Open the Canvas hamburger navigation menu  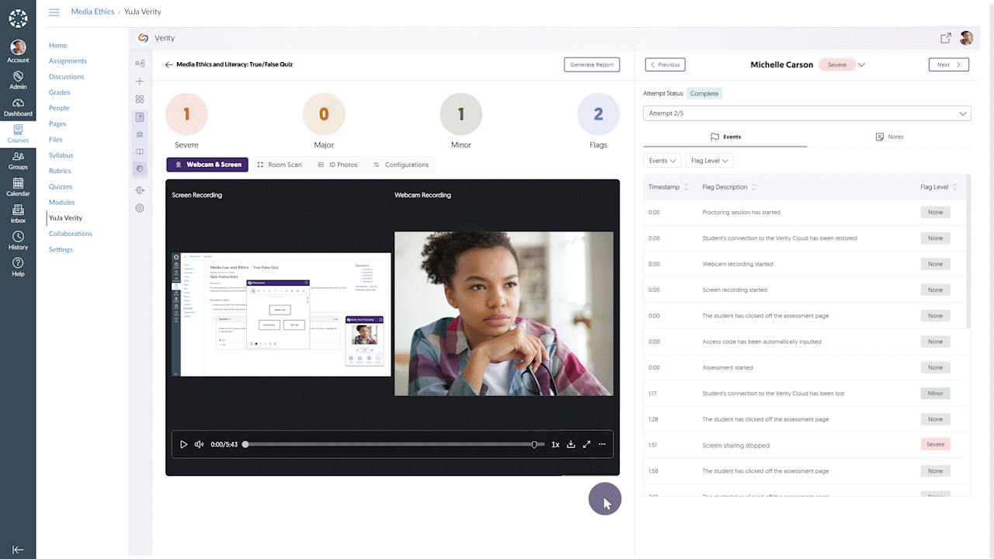pos(54,12)
